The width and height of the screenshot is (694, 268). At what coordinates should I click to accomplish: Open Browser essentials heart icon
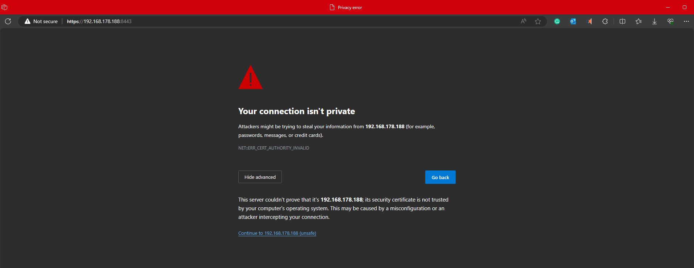(670, 21)
